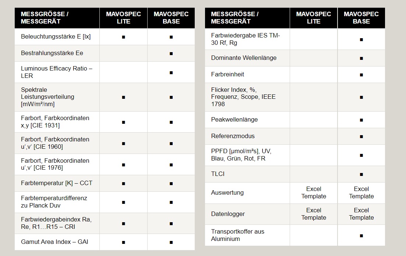Click the Mavospec Lite marker for Farbtemperatur CCT
The width and height of the screenshot is (406, 256).
[x=123, y=183]
